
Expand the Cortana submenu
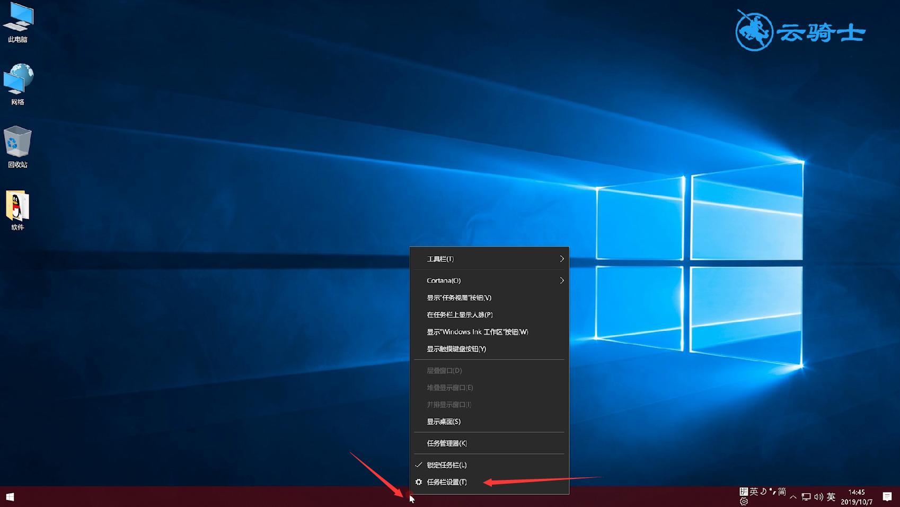(x=488, y=281)
